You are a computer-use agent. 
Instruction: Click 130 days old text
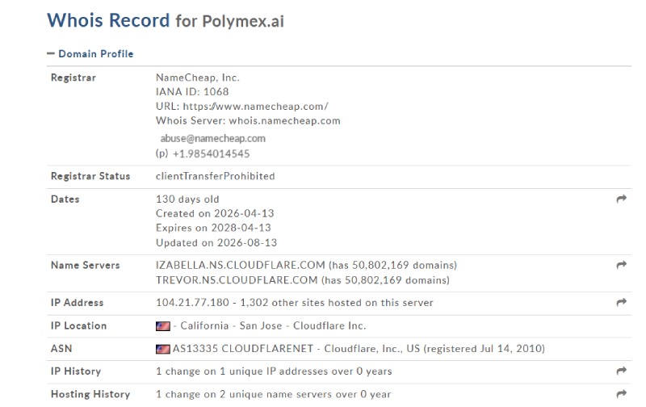click(187, 199)
